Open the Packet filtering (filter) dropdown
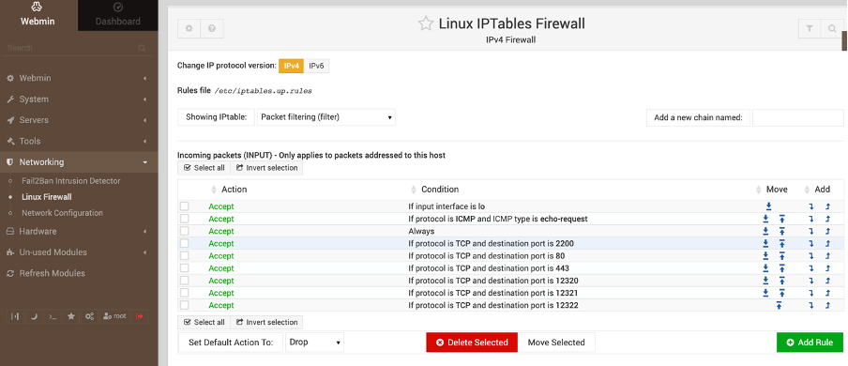 tap(326, 117)
